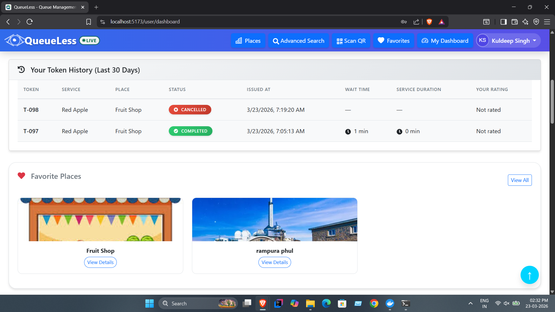Select the QueueLess browser tab
Image resolution: width=555 pixels, height=312 pixels.
[x=45, y=7]
